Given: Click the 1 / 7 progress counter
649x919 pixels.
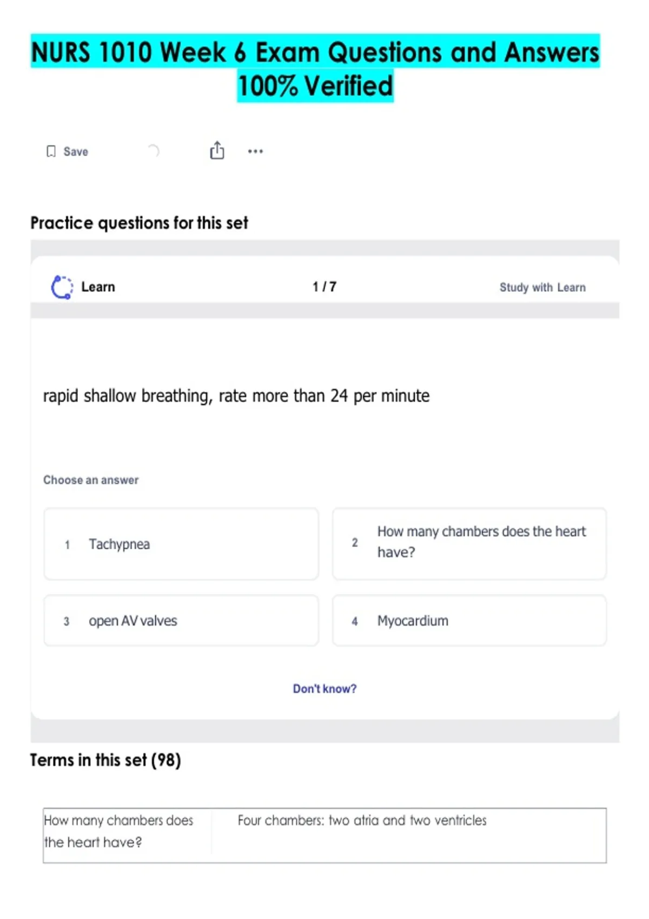Looking at the screenshot, I should (325, 287).
